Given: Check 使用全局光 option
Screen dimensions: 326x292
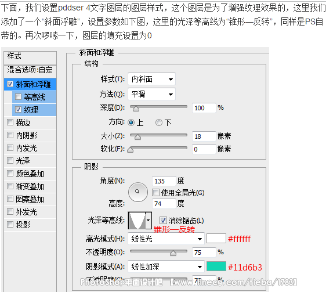Looking at the screenshot, I should point(155,193).
